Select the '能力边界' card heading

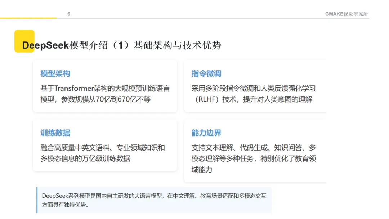pyautogui.click(x=206, y=133)
